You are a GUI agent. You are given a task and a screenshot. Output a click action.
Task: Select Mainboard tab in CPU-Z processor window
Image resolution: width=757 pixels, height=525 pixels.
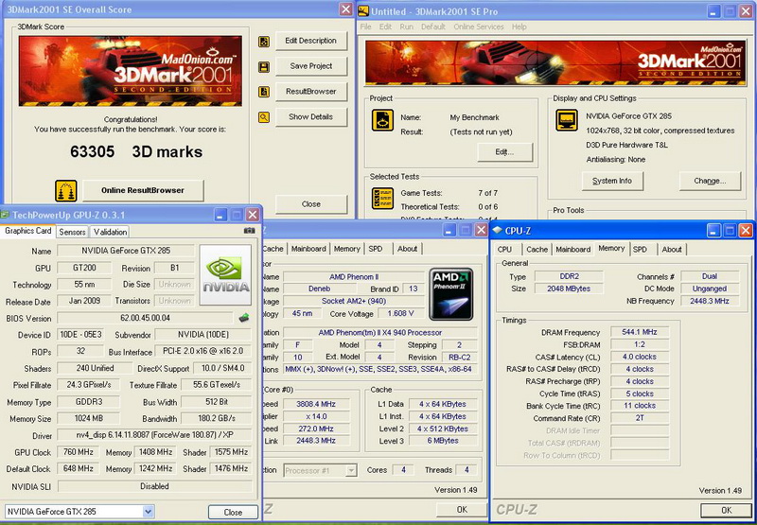coord(308,249)
